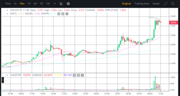Click the 100K volume axis label

click(x=173, y=77)
